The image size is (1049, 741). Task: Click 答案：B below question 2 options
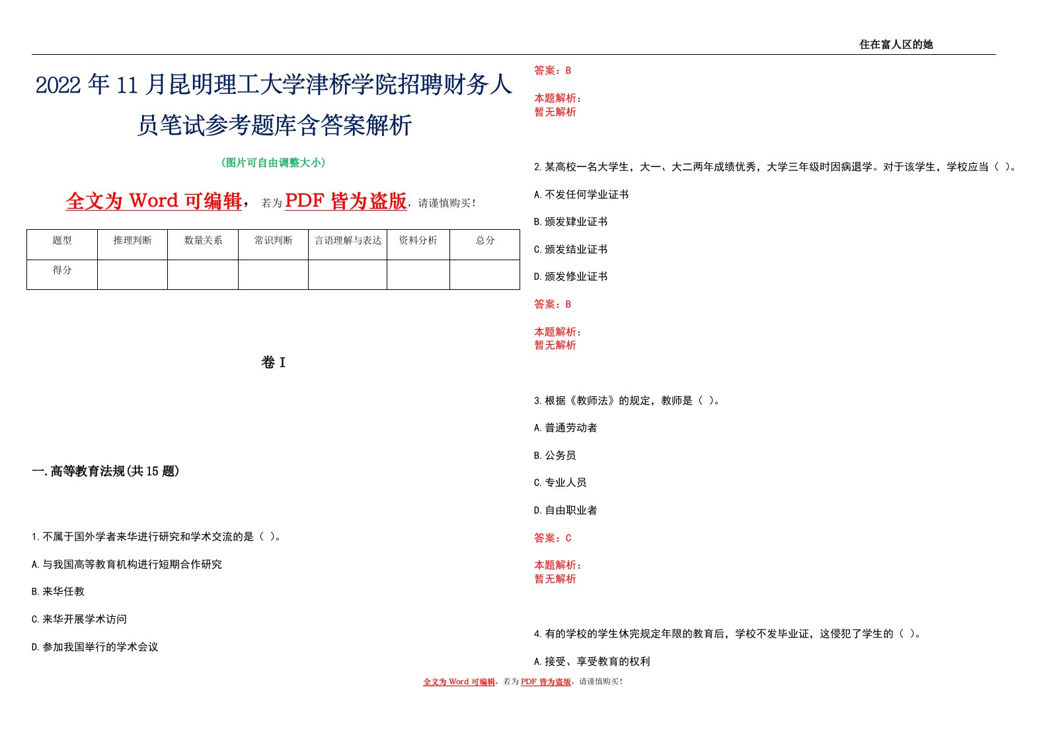(x=553, y=304)
